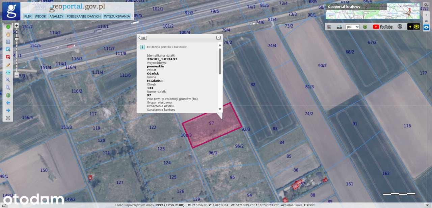
Task: Click parcel label 91
Action: click(x=355, y=124)
